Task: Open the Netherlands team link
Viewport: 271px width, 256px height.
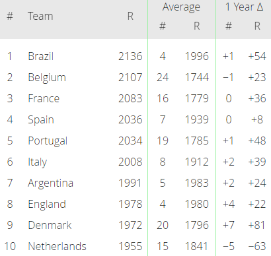Action: 57,246
